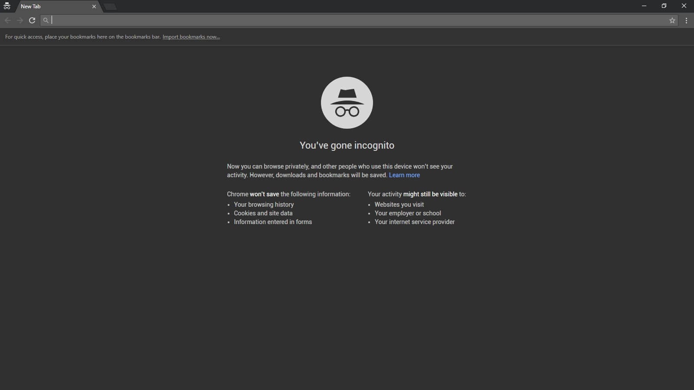Viewport: 694px width, 390px height.
Task: Go forward with the forward arrow
Action: coord(20,20)
